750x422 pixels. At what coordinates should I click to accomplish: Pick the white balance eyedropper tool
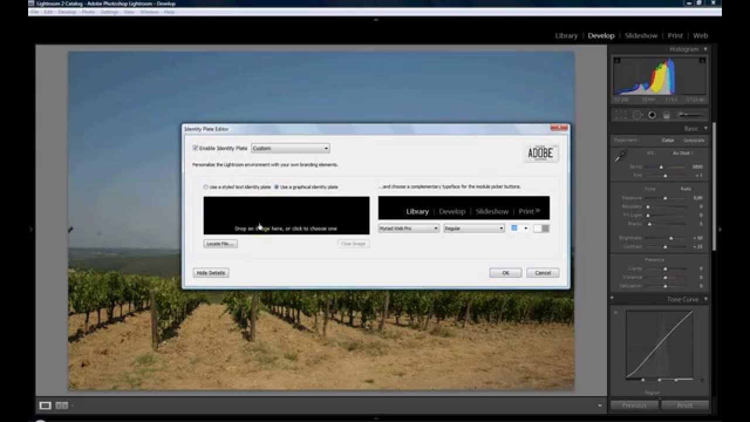coord(621,156)
